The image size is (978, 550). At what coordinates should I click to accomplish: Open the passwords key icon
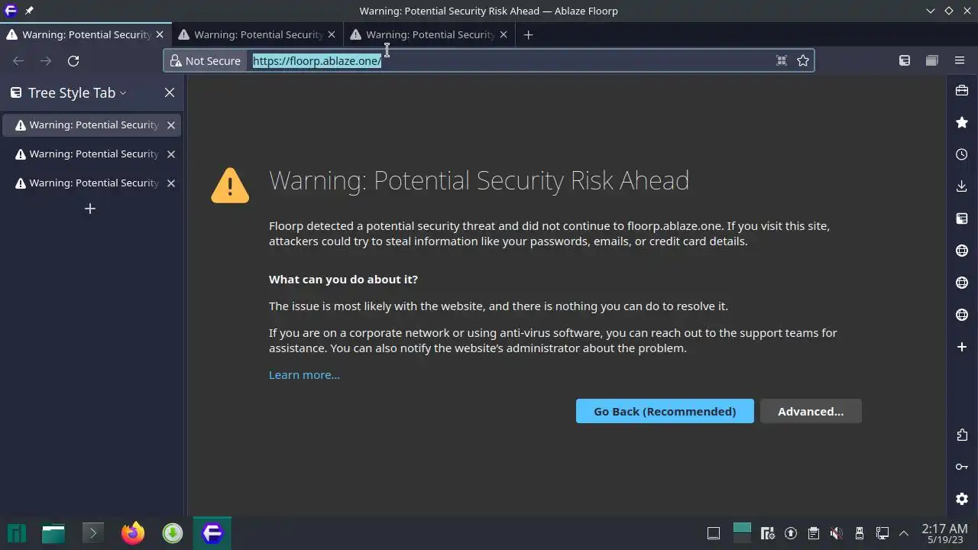pyautogui.click(x=962, y=467)
